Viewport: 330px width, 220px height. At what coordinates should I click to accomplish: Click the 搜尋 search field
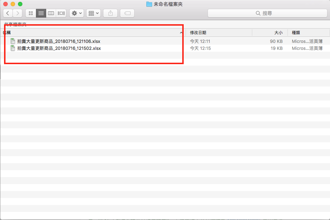coord(267,13)
